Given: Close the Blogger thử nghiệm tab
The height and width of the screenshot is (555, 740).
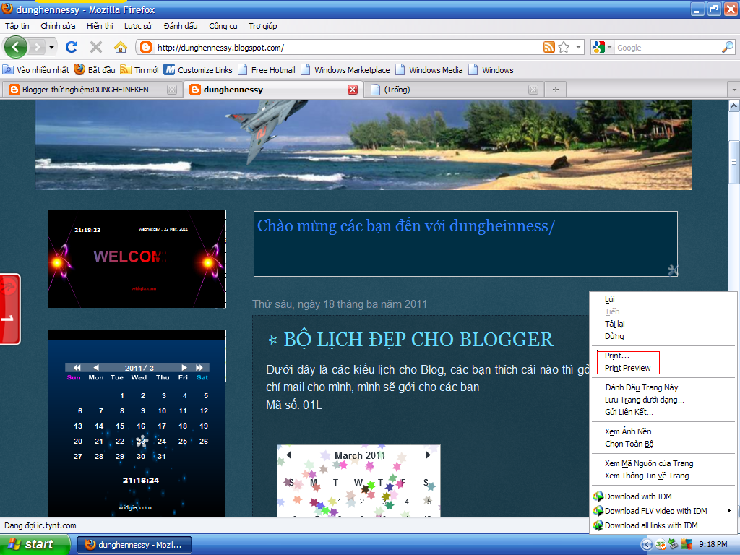Looking at the screenshot, I should (x=172, y=89).
